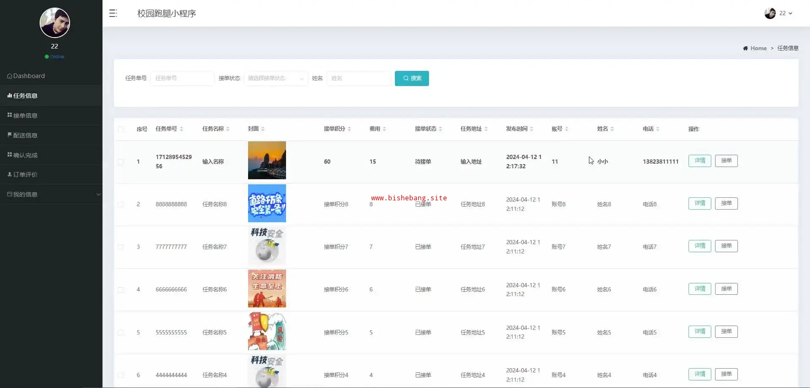Open the user 22 account dropdown
810x388 pixels.
pyautogui.click(x=786, y=13)
